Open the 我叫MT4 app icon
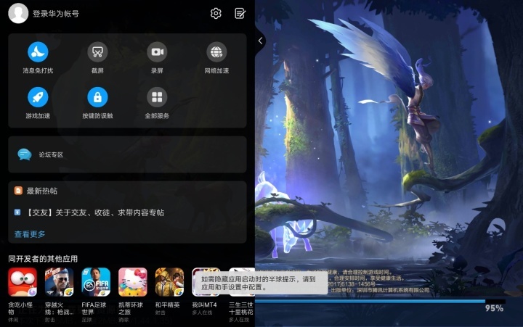The height and width of the screenshot is (327, 523). [206, 282]
